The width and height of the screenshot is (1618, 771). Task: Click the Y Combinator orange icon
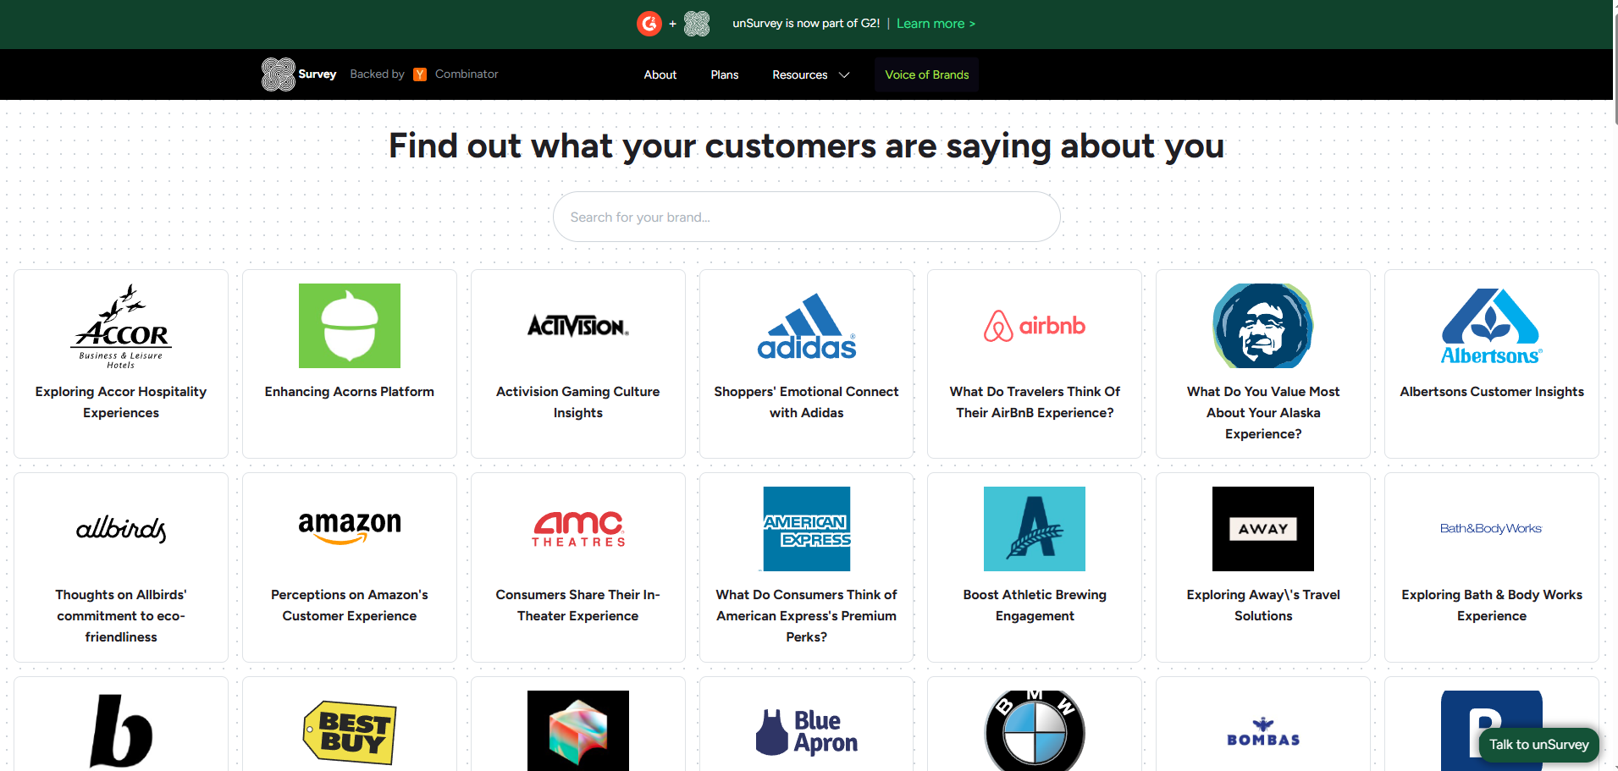[x=420, y=74]
